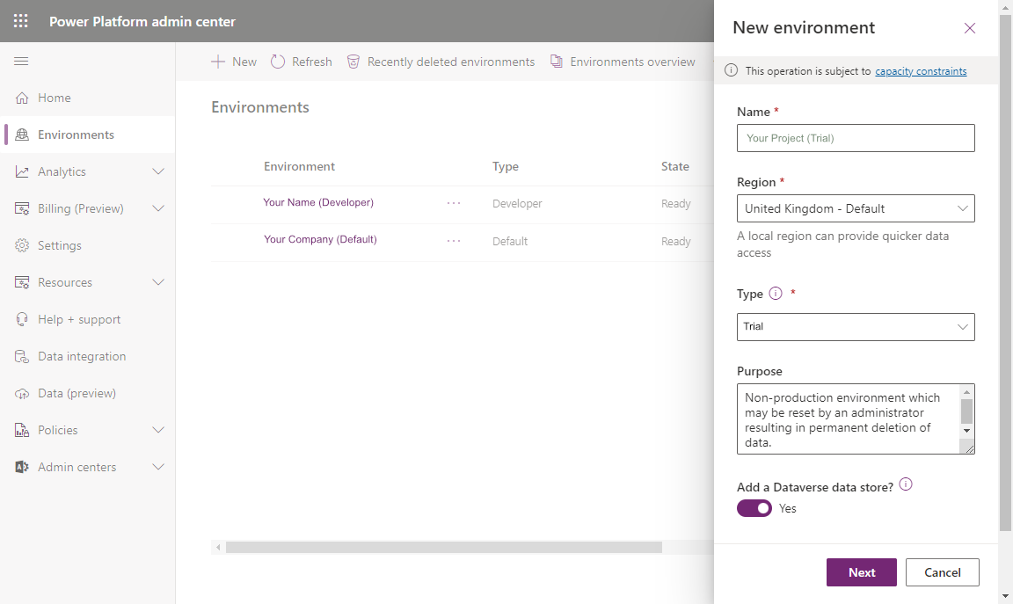This screenshot has height=604, width=1013.
Task: Expand the Admin centers section
Action: [79, 467]
